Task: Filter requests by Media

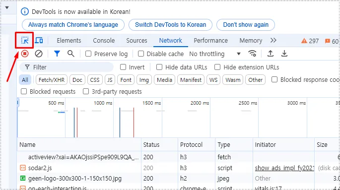Action: [165, 80]
